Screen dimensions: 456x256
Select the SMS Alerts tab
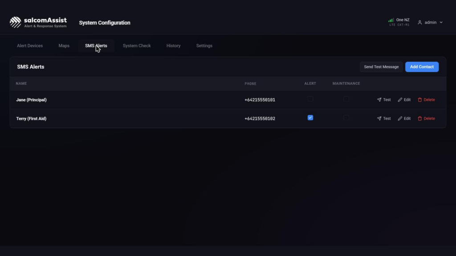(x=96, y=46)
